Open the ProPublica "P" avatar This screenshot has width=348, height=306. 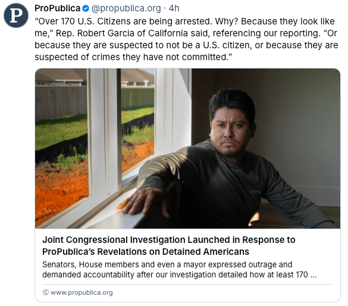click(x=16, y=15)
